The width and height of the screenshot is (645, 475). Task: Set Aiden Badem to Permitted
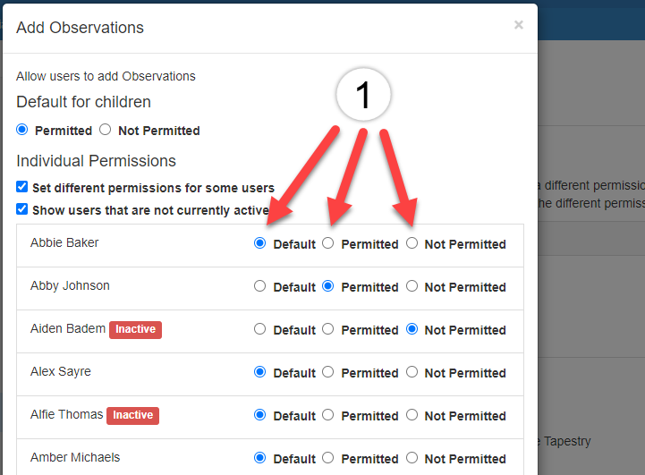click(x=327, y=329)
